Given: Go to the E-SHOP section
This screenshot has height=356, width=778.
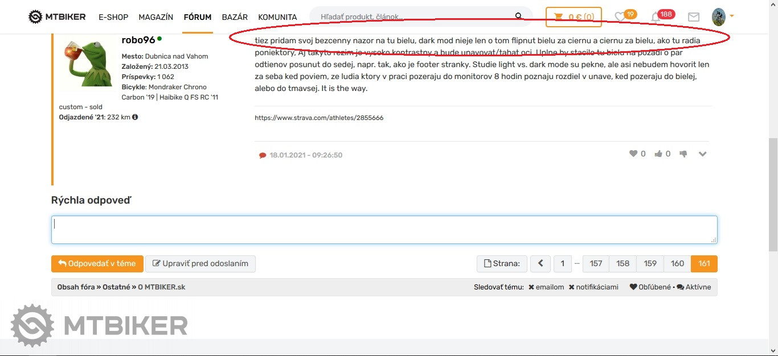Looking at the screenshot, I should [x=113, y=17].
